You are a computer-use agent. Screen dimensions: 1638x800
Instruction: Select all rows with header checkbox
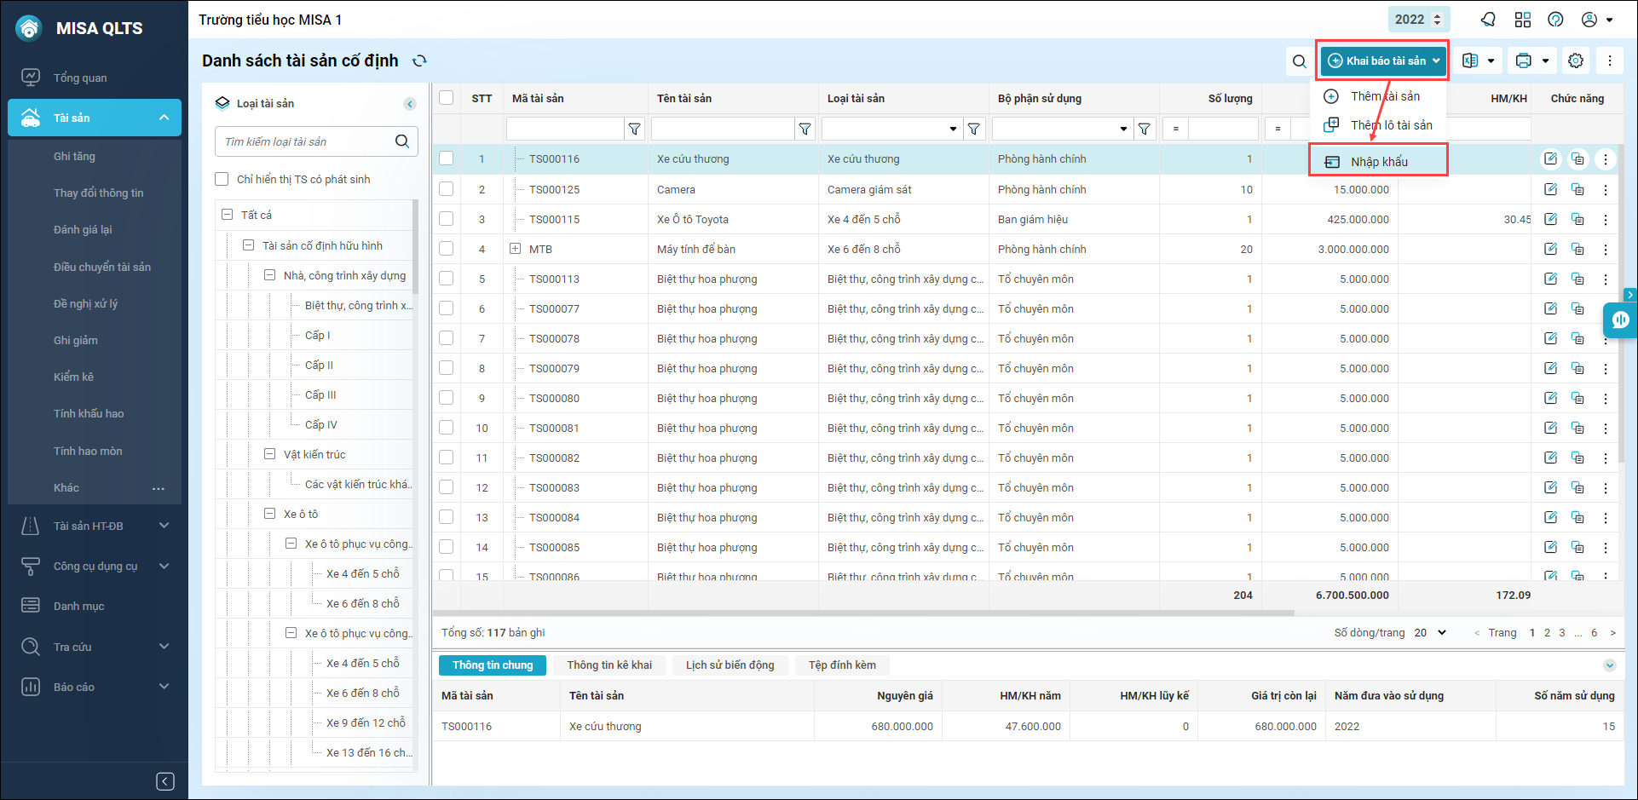(x=446, y=98)
